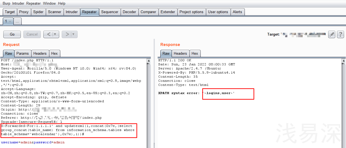Switch to the Decoder tab
346x148 pixels.
click(129, 12)
